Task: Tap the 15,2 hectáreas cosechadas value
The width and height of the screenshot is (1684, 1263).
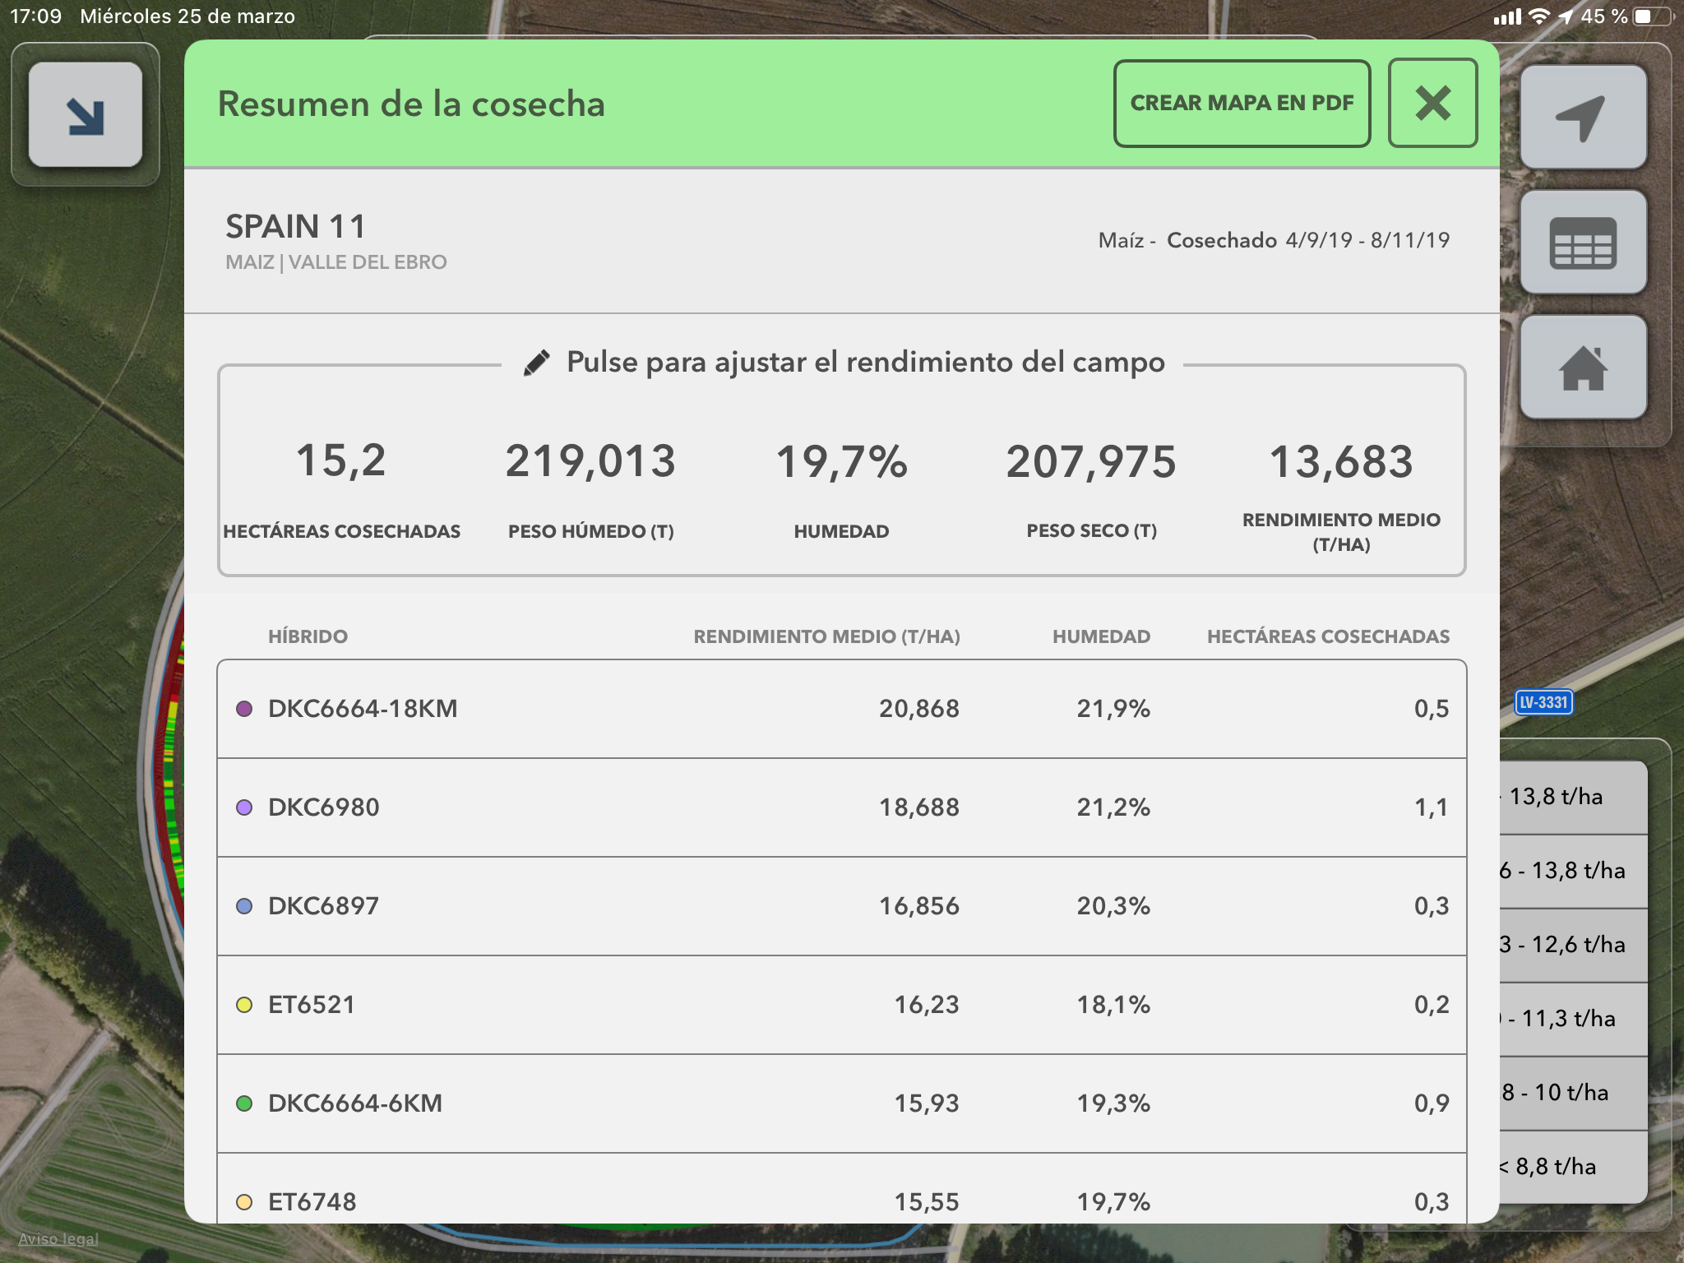Action: click(341, 460)
